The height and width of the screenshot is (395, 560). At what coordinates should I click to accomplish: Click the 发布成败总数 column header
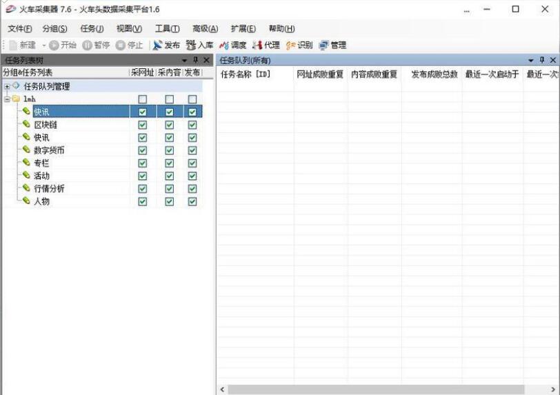pyautogui.click(x=434, y=74)
